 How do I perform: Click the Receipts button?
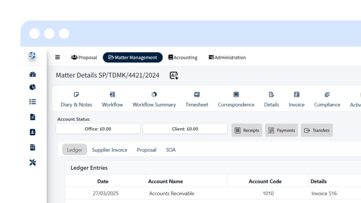click(247, 130)
